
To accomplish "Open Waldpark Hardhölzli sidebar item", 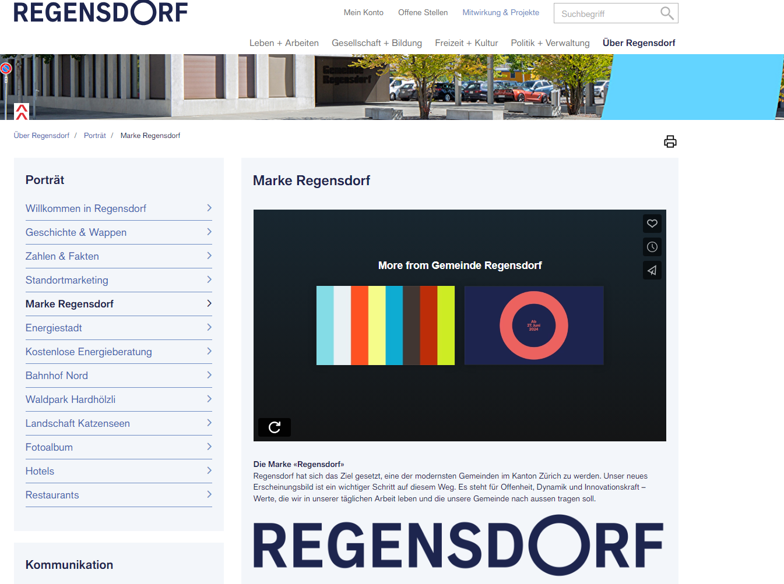I will (x=71, y=399).
